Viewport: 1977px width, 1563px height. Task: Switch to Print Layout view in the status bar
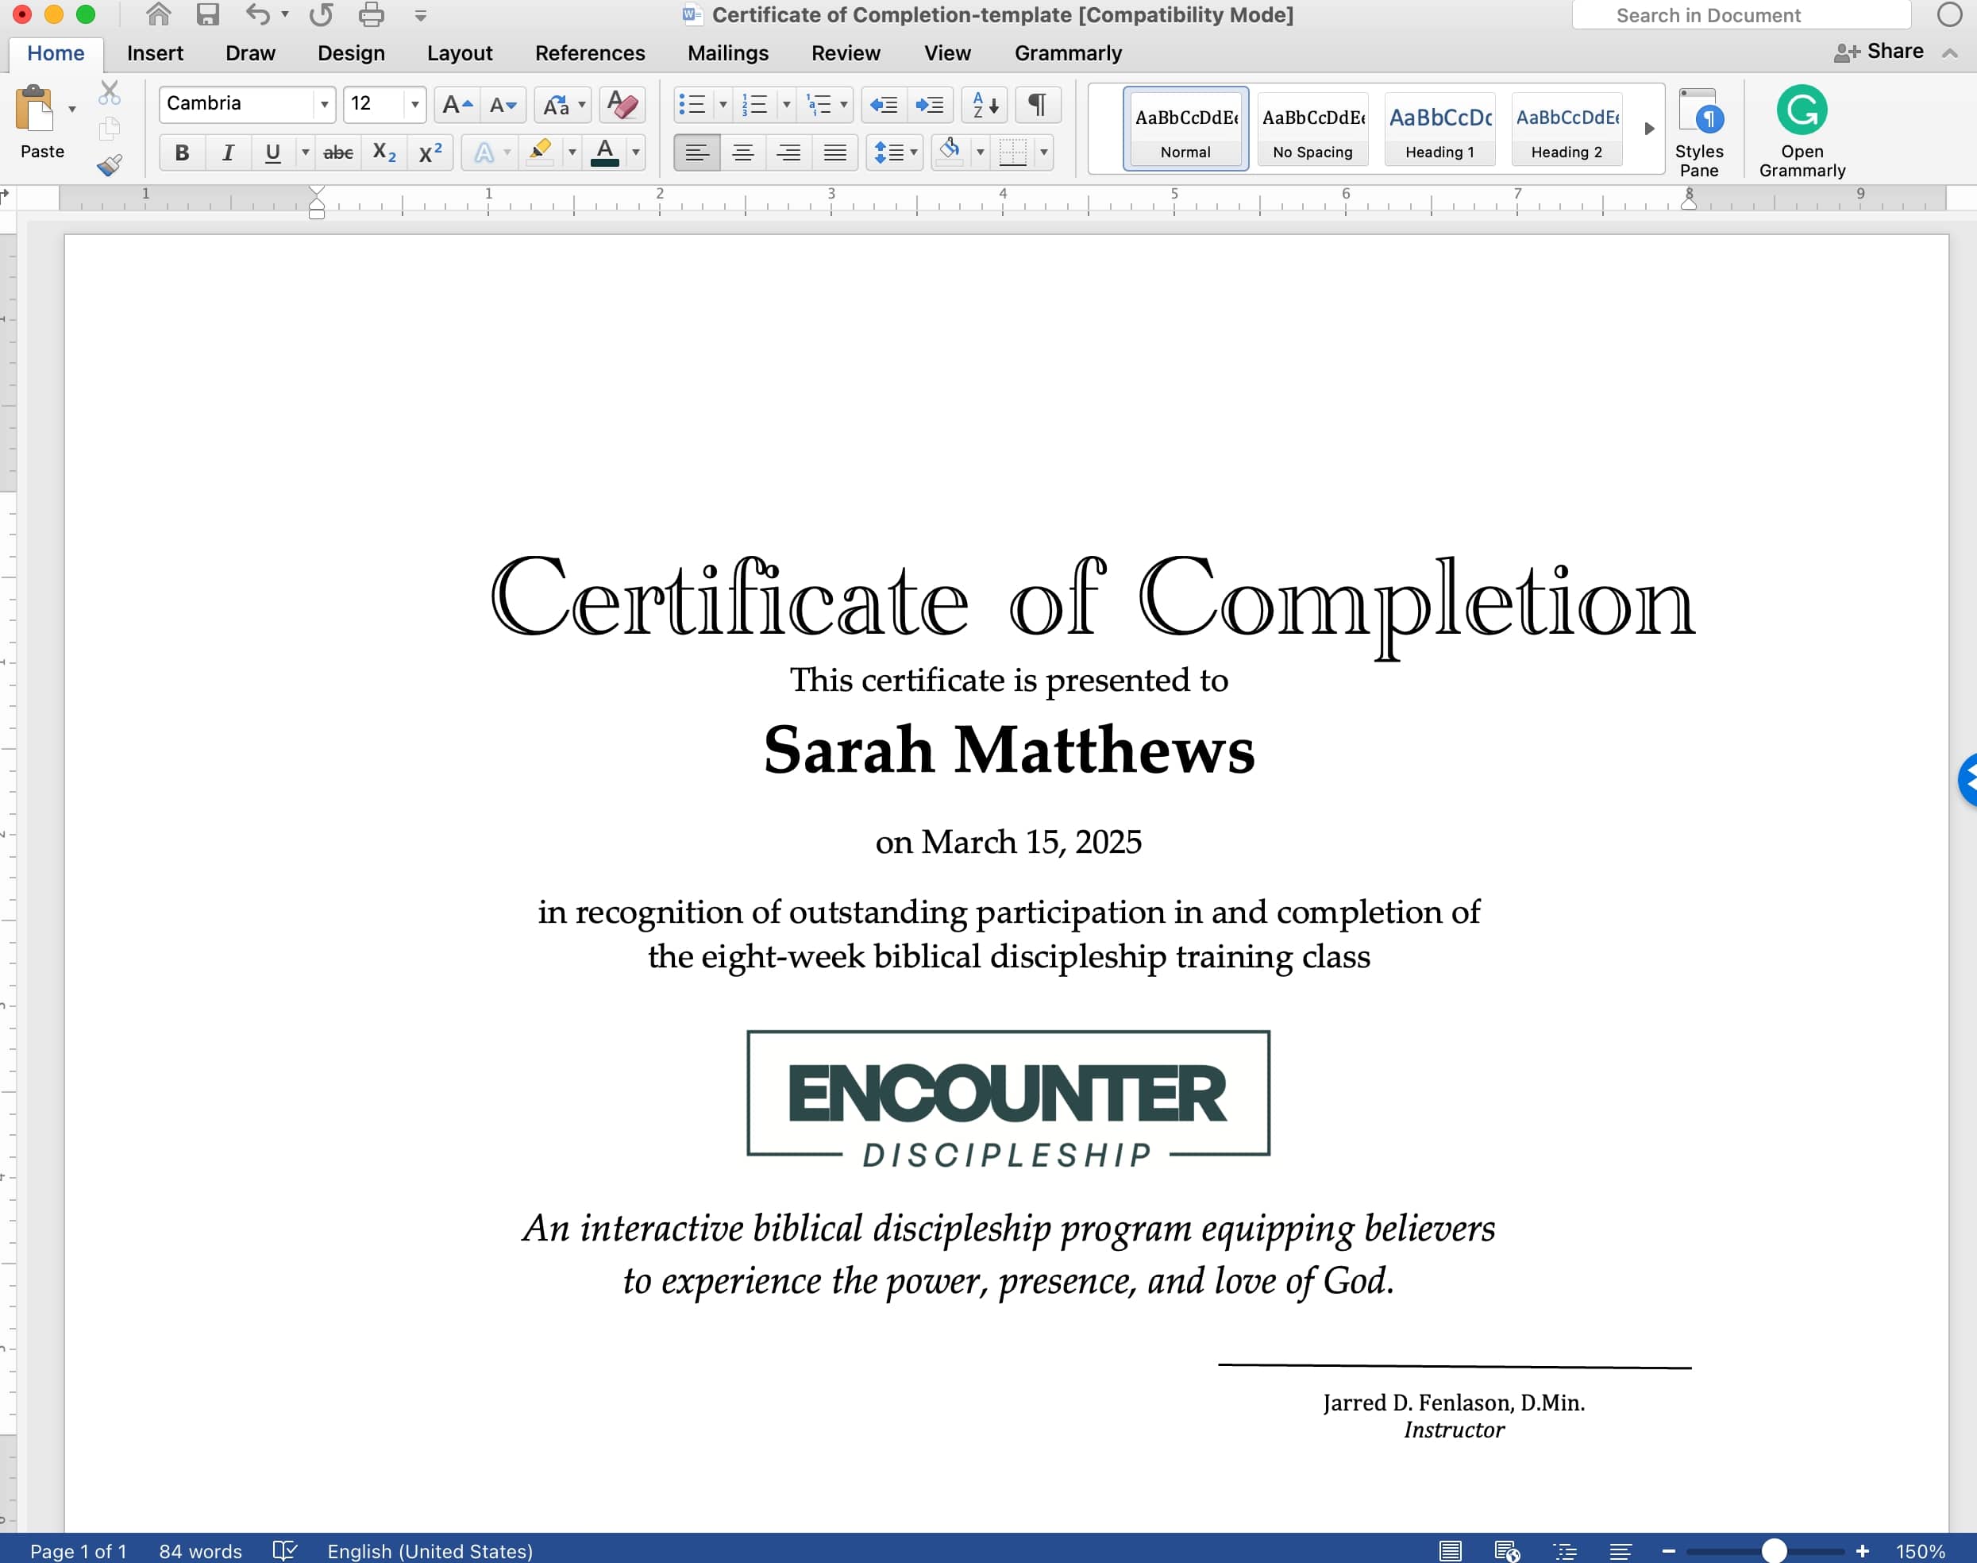click(x=1450, y=1551)
